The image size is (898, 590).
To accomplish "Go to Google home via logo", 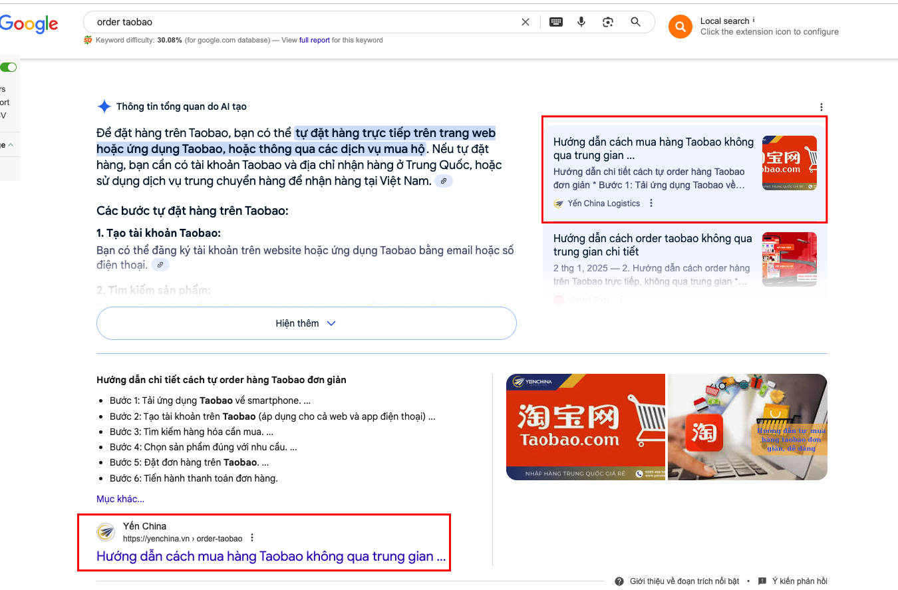I will [29, 24].
